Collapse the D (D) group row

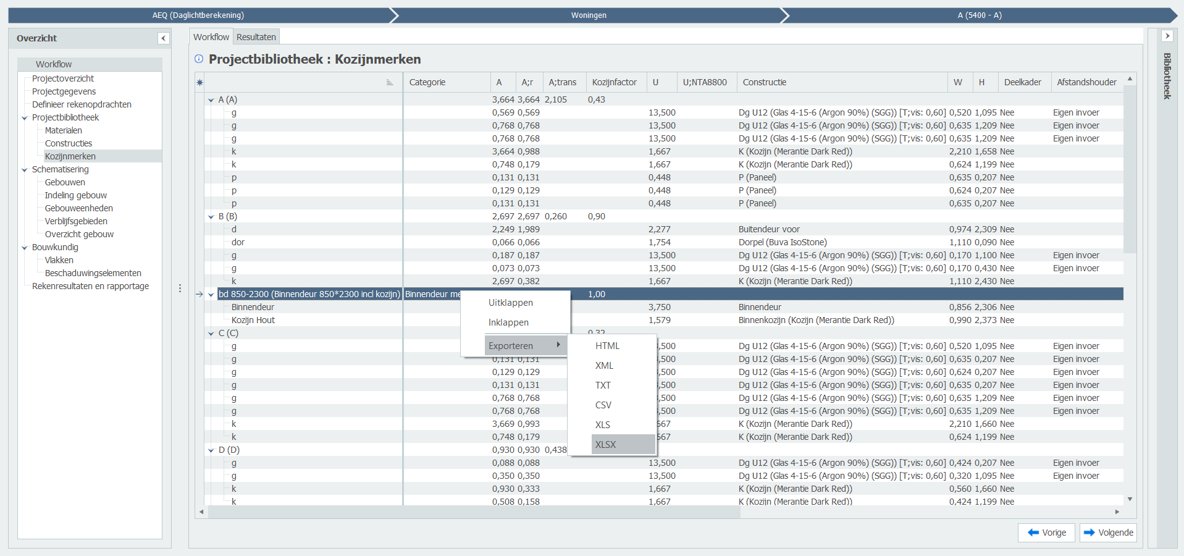pyautogui.click(x=211, y=450)
